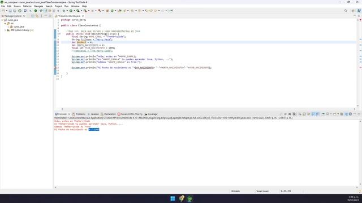The height and width of the screenshot is (203, 362).
Task: Click the Save icon in toolbar
Action: (x=10, y=11)
